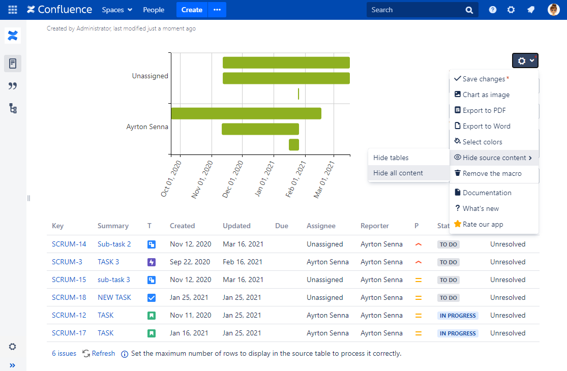Open the Blog quote icon in sidebar
567x371 pixels.
[13, 86]
